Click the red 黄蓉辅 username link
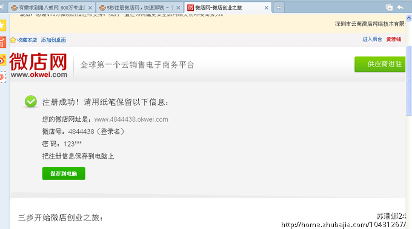Screen dimensions: 412x229 [x=394, y=39]
